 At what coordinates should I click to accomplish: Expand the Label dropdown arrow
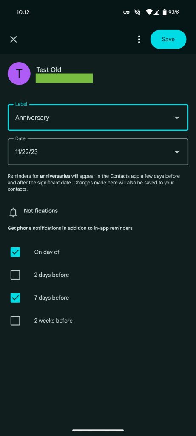(177, 118)
